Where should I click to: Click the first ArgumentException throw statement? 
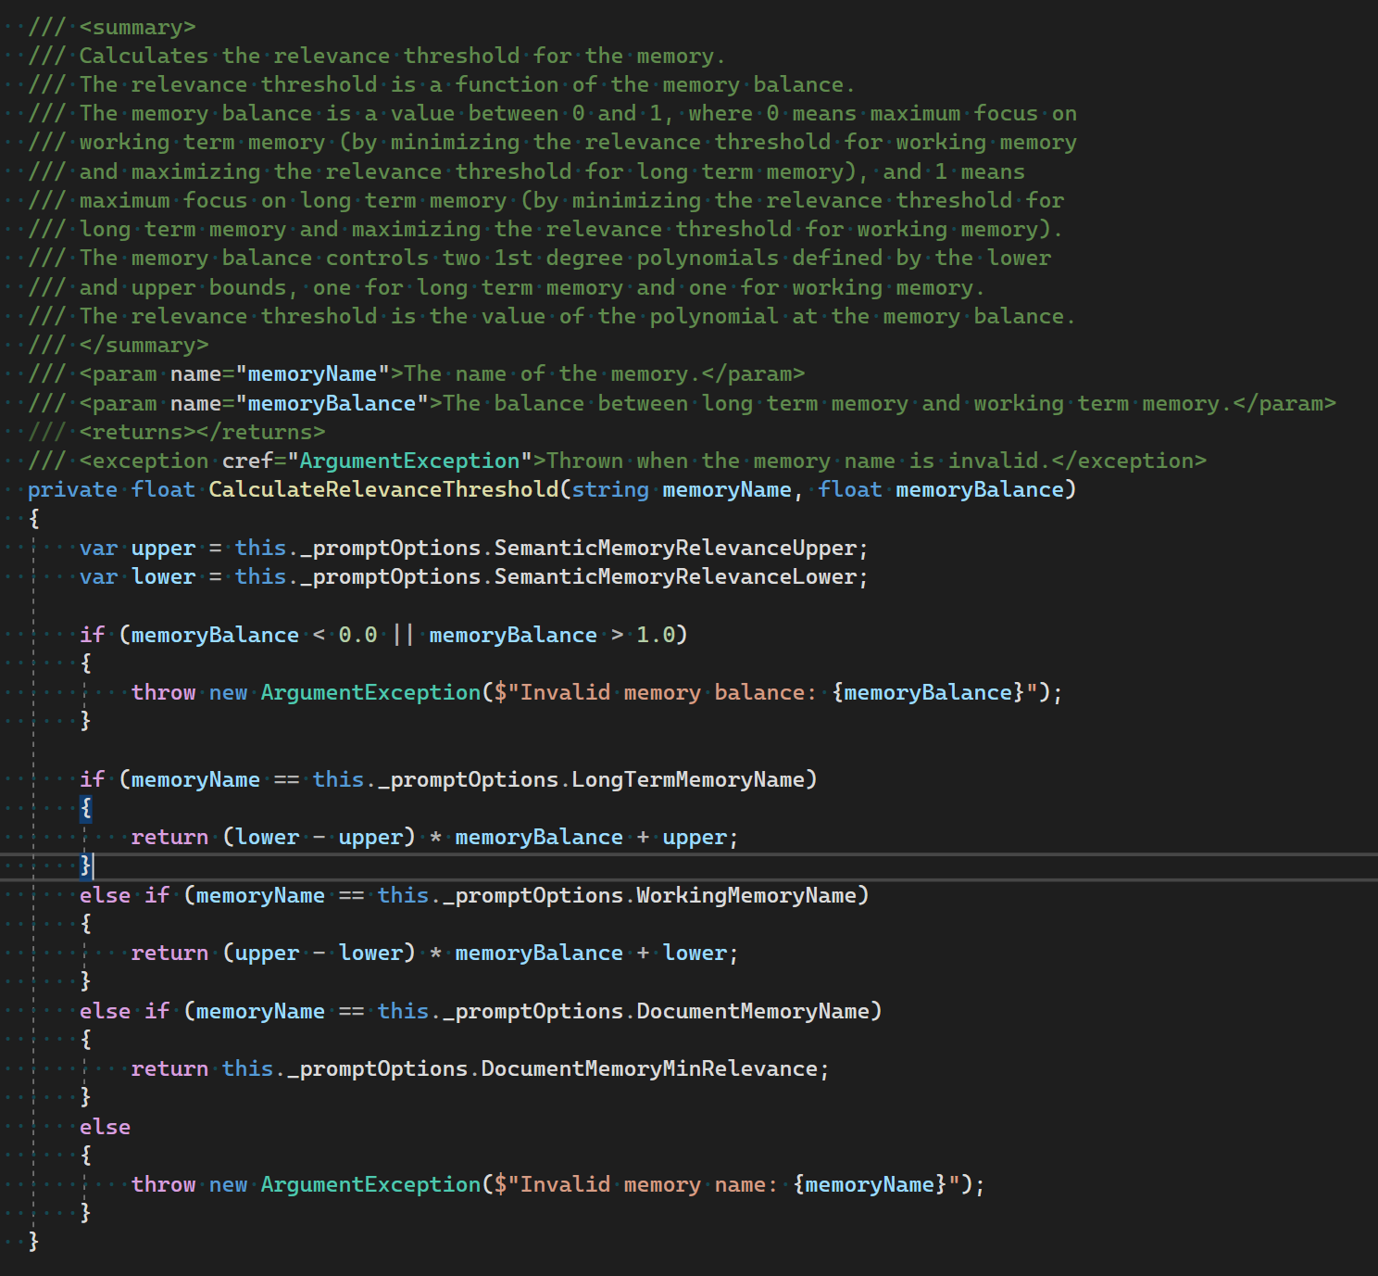(x=369, y=692)
